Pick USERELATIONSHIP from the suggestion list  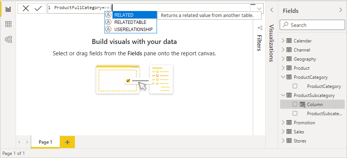click(133, 29)
